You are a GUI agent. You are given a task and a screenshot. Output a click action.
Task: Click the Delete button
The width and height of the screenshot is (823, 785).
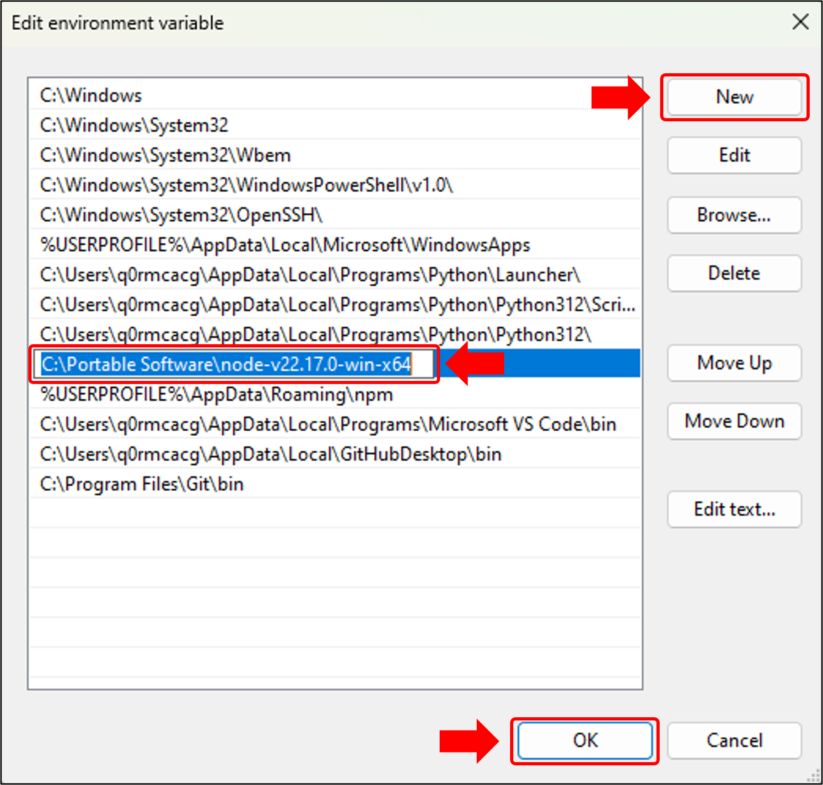(734, 273)
